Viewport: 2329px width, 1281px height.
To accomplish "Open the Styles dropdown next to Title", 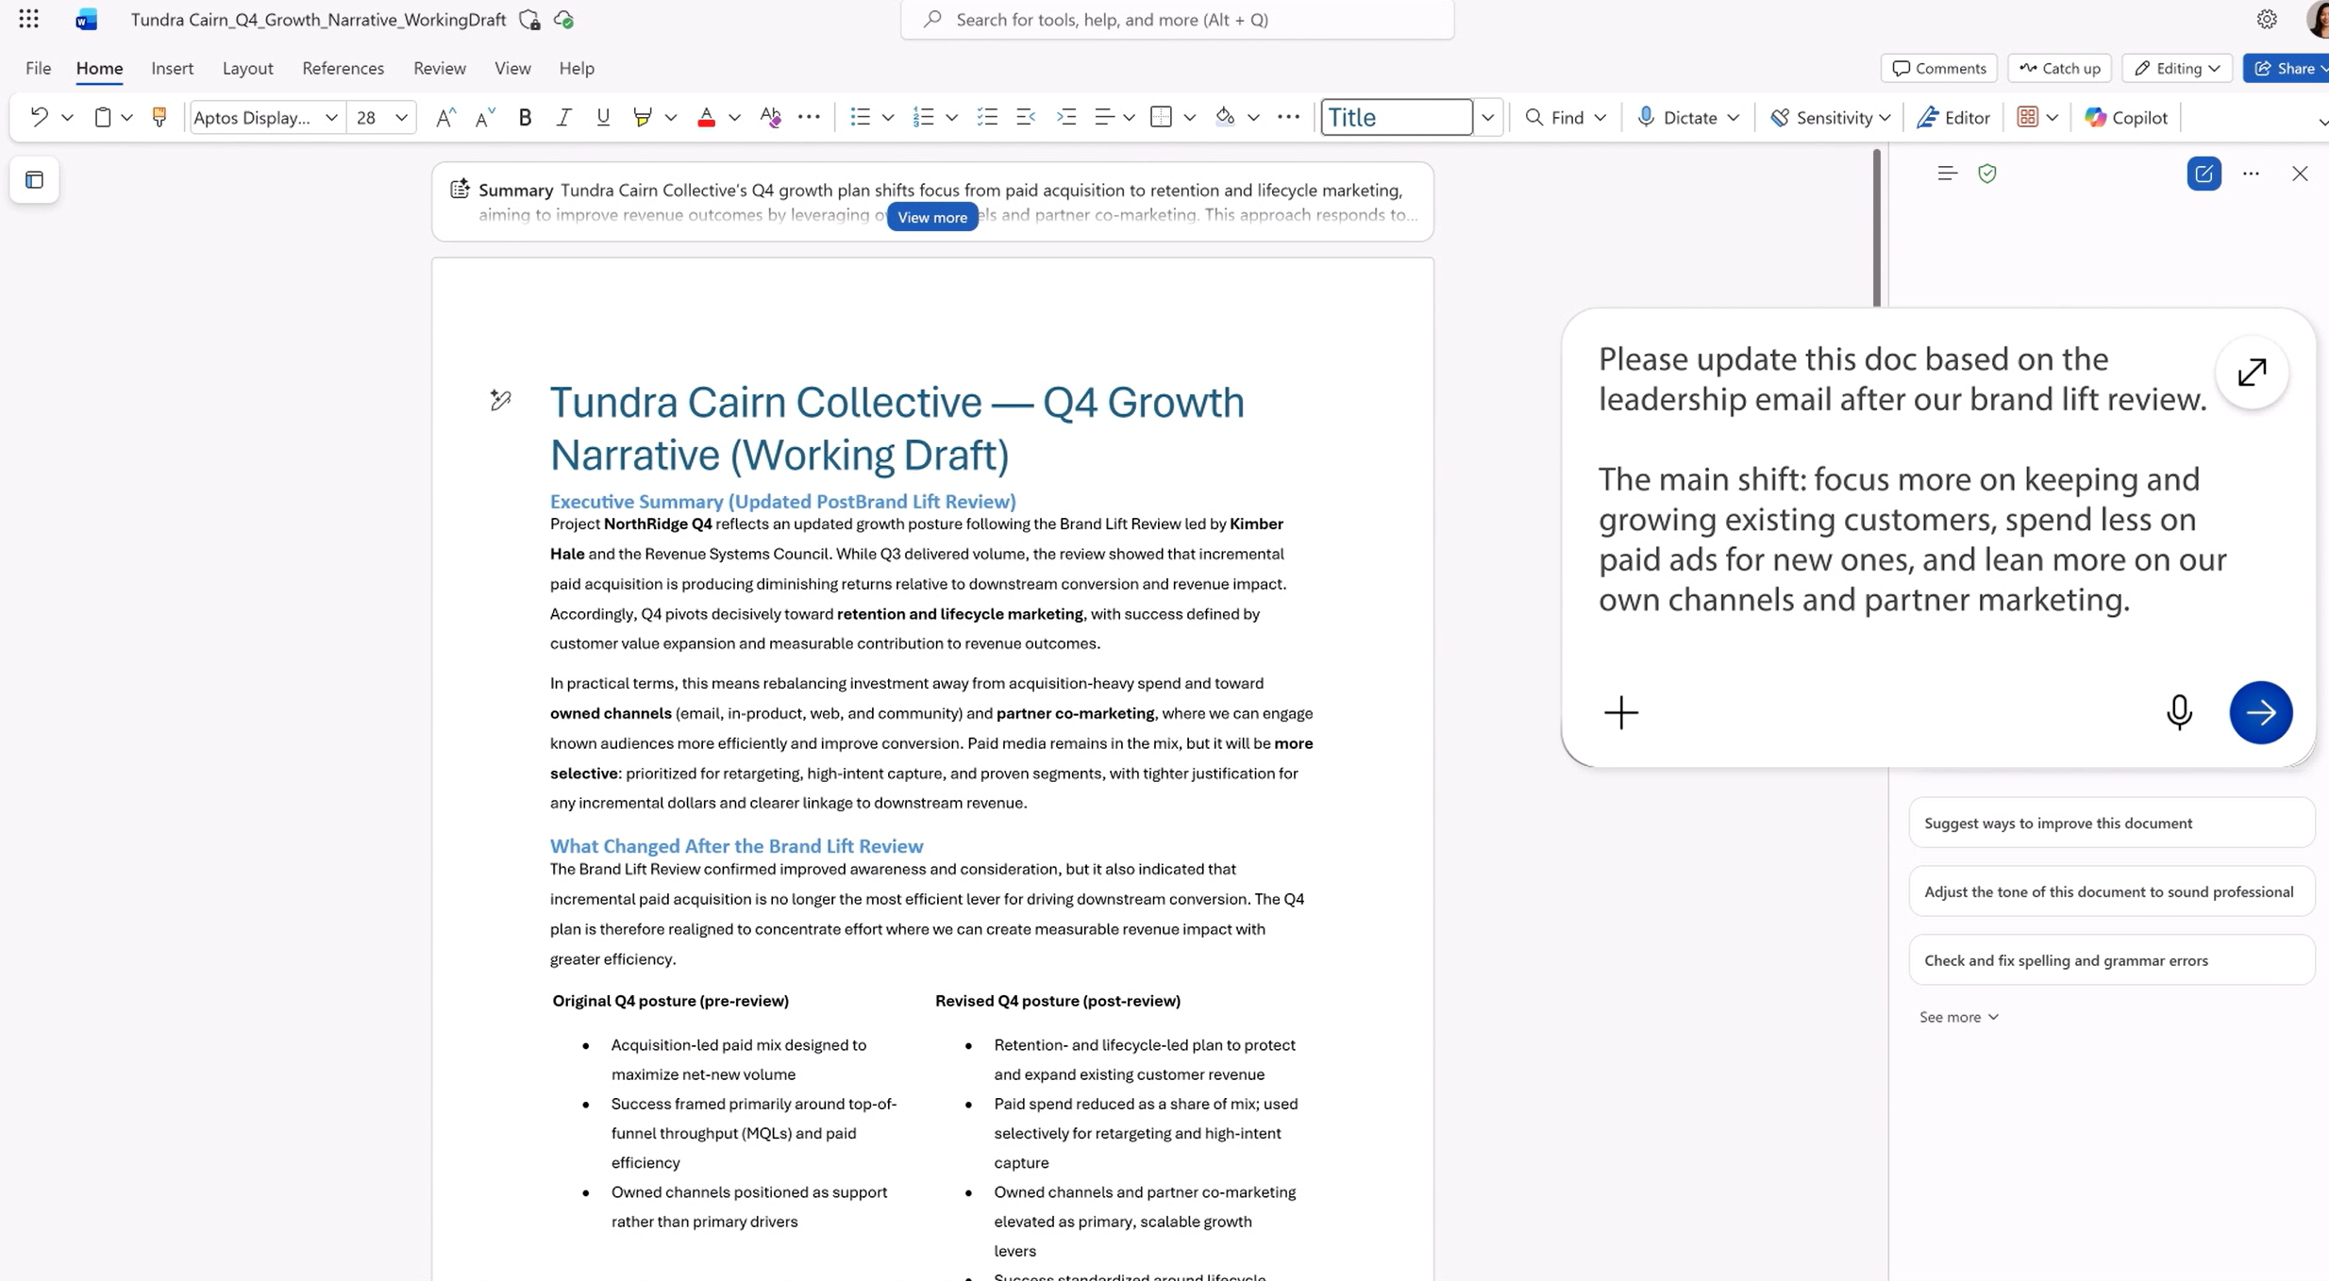I will [x=1487, y=117].
